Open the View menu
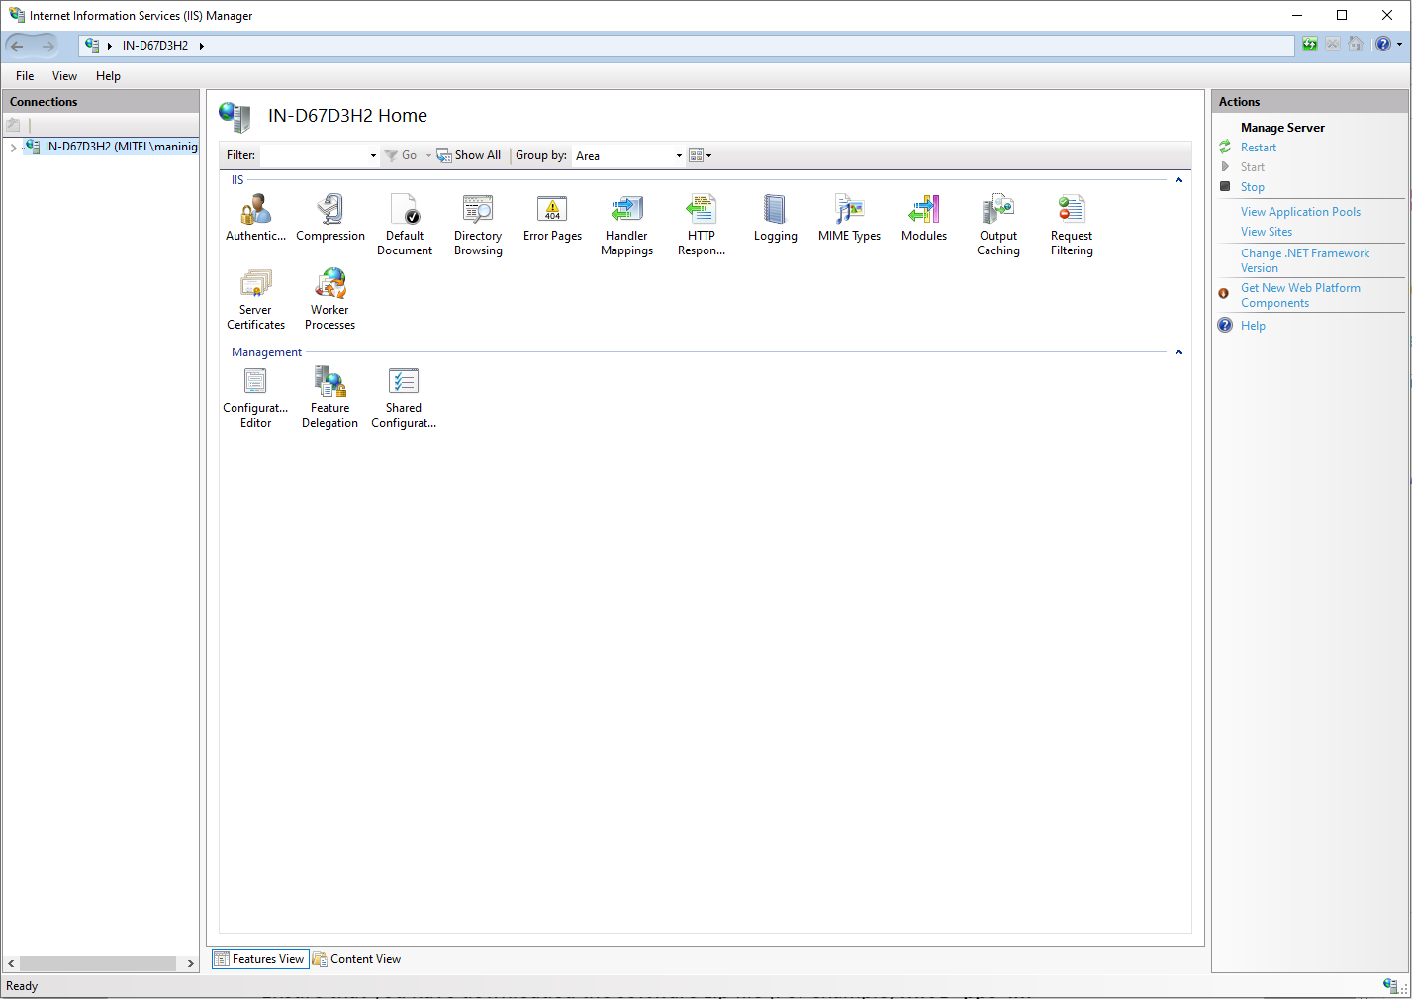 click(64, 76)
